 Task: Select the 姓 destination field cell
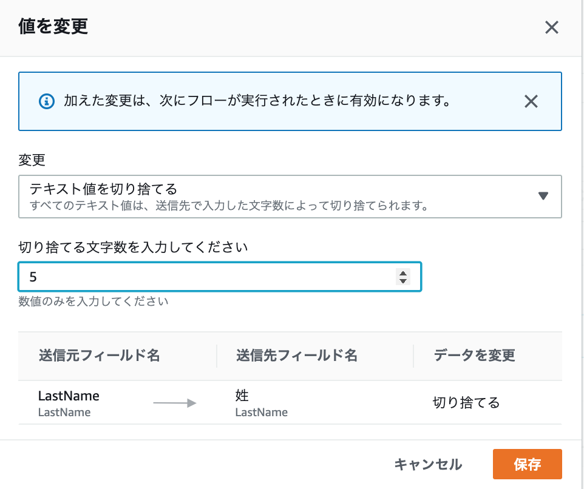pyautogui.click(x=261, y=402)
